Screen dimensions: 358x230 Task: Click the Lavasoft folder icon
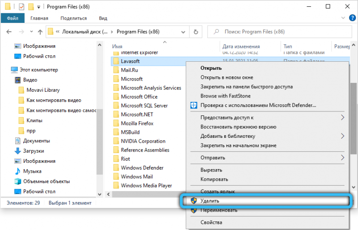(x=116, y=61)
